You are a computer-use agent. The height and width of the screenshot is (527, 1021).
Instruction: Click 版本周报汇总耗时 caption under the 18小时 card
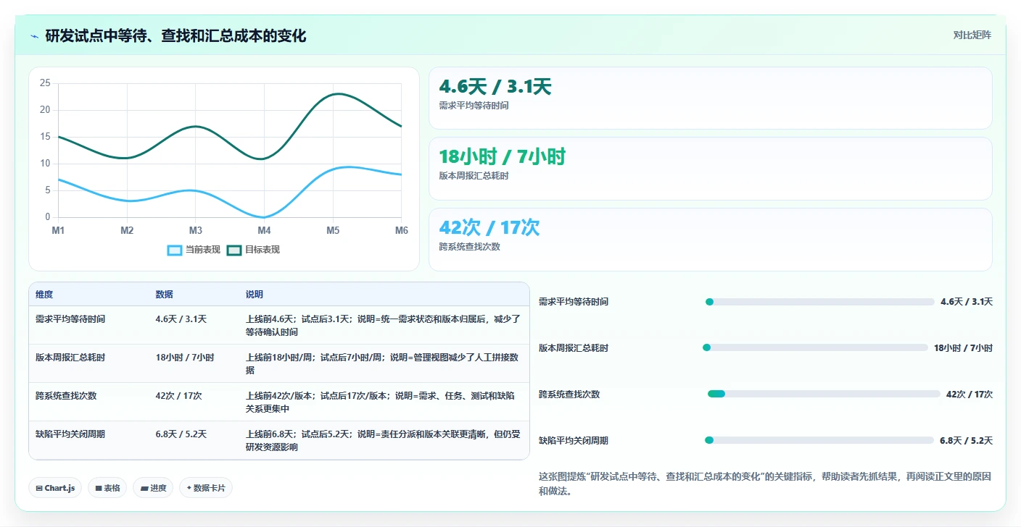point(474,176)
